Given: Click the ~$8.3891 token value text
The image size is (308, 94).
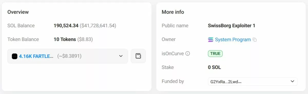Looking at the screenshot, I should (x=69, y=56).
